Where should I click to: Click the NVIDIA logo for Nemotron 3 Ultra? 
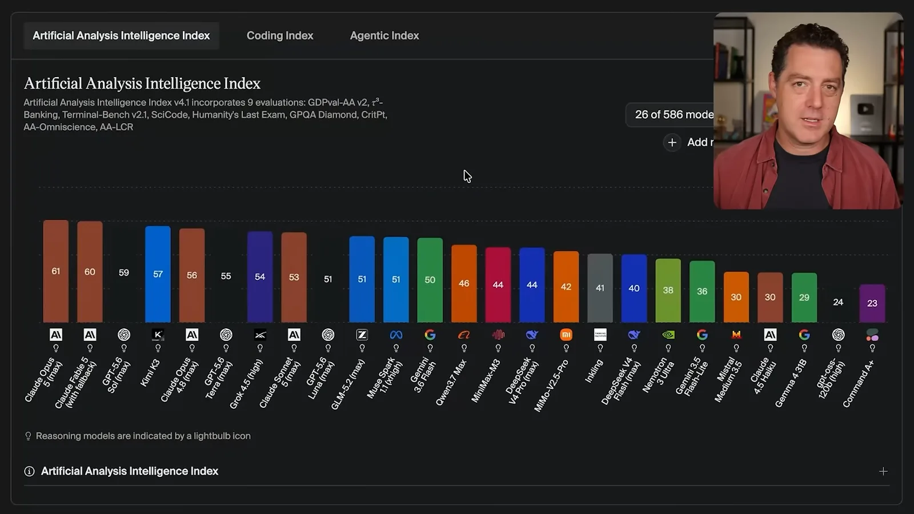pyautogui.click(x=668, y=335)
